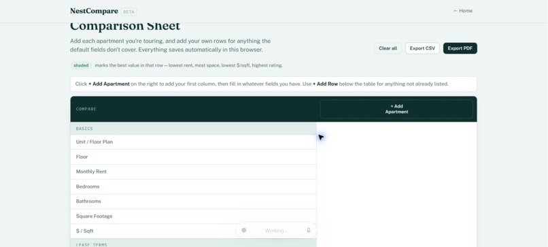
Task: Click the Comparison Sheet heading
Action: pyautogui.click(x=125, y=26)
